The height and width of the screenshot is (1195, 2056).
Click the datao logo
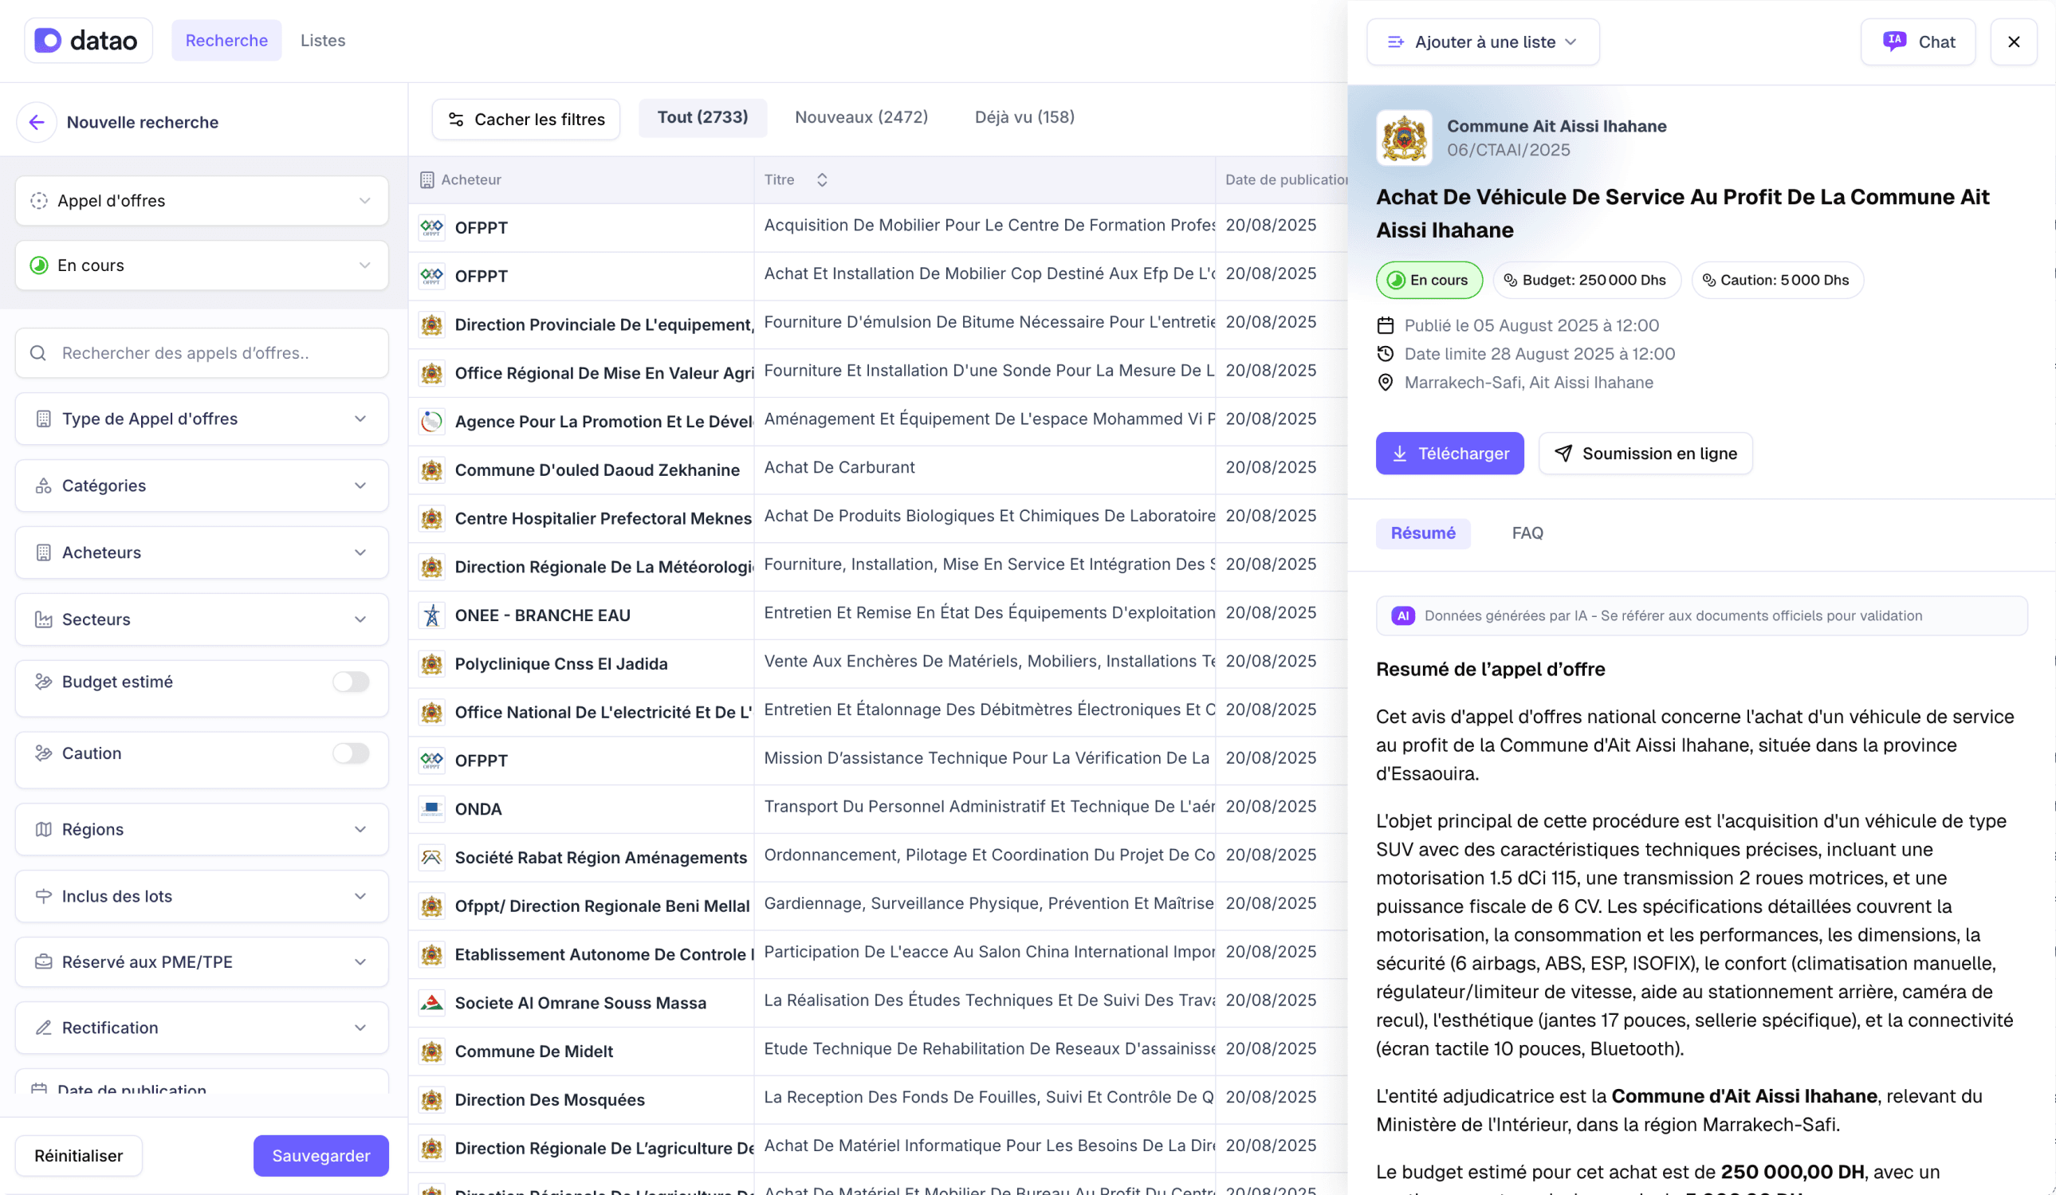pyautogui.click(x=88, y=40)
